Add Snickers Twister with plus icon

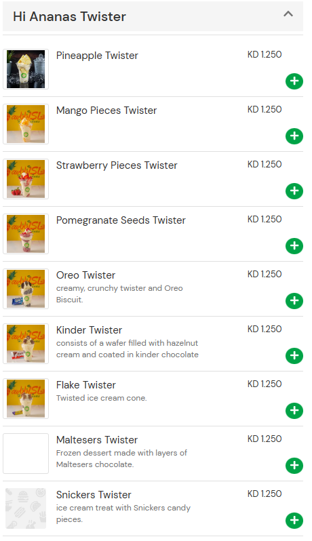point(294,520)
